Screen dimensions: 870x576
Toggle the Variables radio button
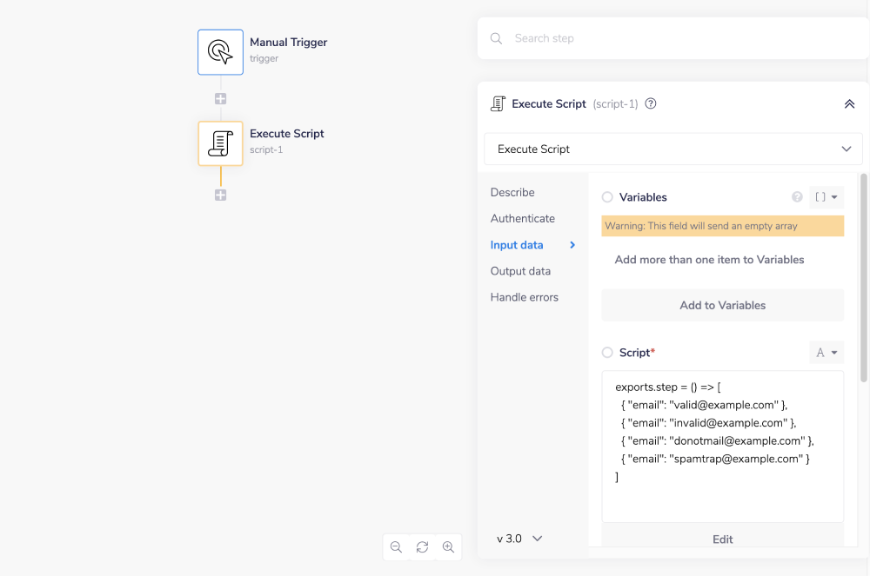click(x=607, y=197)
